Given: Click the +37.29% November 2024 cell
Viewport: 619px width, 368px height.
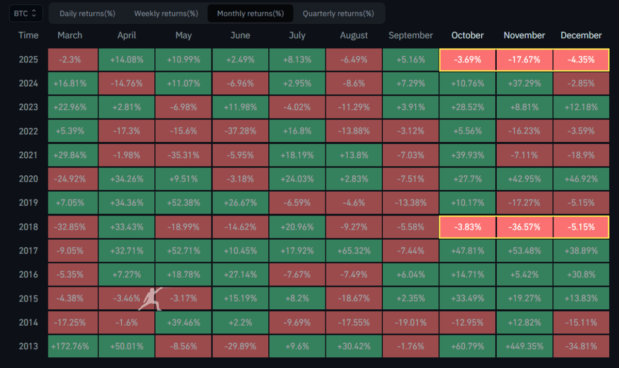Looking at the screenshot, I should [x=524, y=83].
